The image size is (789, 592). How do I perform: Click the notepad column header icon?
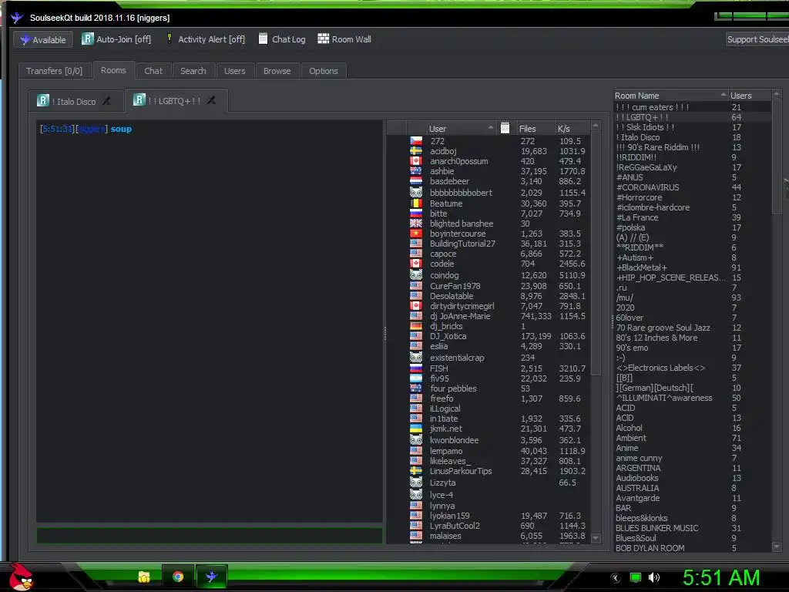pyautogui.click(x=505, y=128)
